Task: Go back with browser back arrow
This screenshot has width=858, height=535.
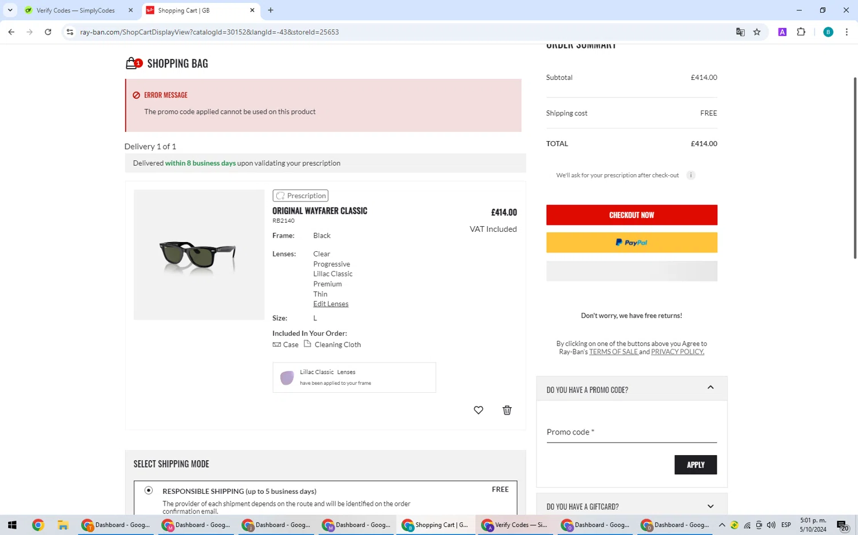Action: tap(11, 32)
